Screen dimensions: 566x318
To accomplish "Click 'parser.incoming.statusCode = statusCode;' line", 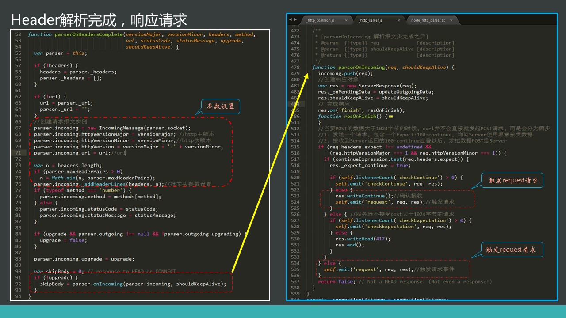I will pyautogui.click(x=99, y=209).
